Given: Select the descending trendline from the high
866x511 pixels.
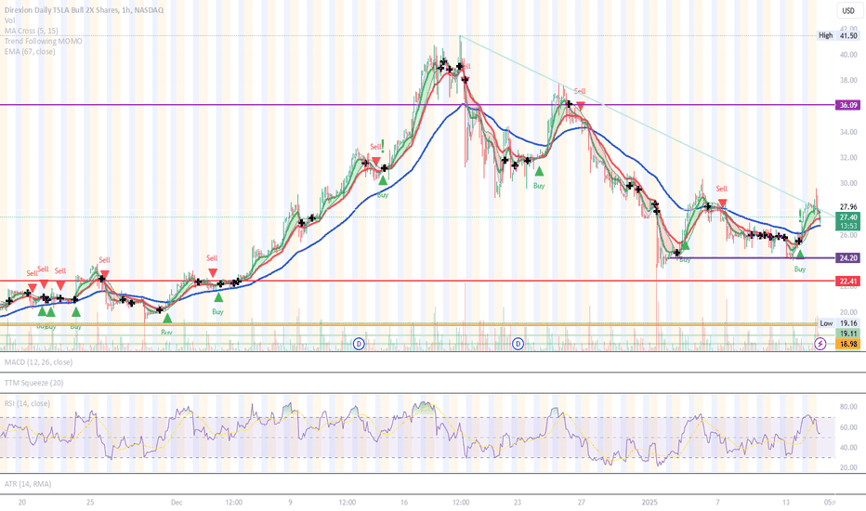Looking at the screenshot, I should (x=646, y=127).
